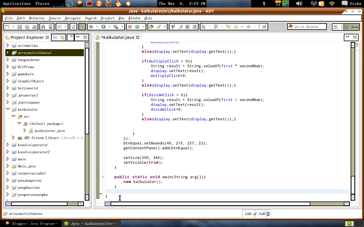Launch a debug session with the bug icon

point(90,26)
